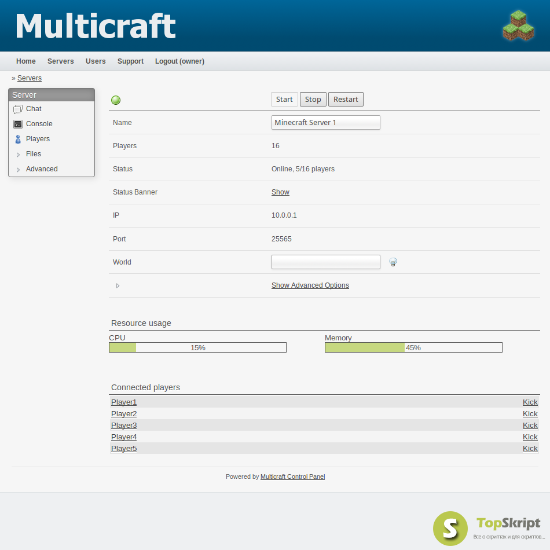
Task: Click the CPU usage progress bar
Action: pos(198,347)
